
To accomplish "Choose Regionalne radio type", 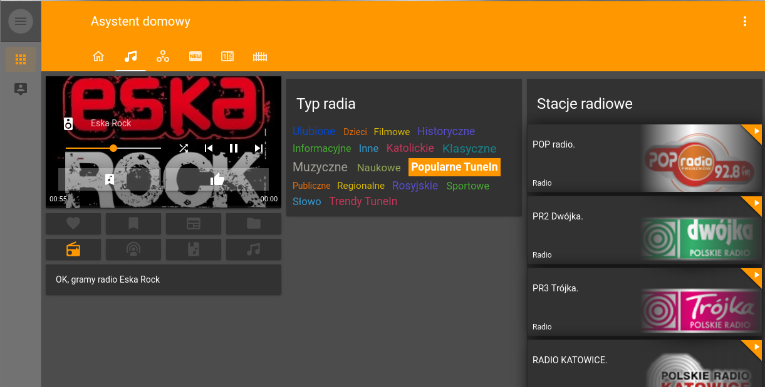I will [x=361, y=186].
